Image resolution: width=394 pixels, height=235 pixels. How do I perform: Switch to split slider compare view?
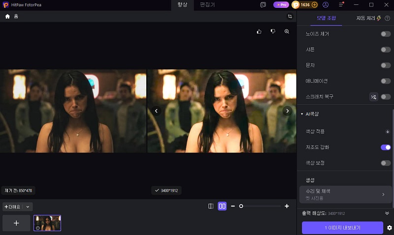[211, 206]
